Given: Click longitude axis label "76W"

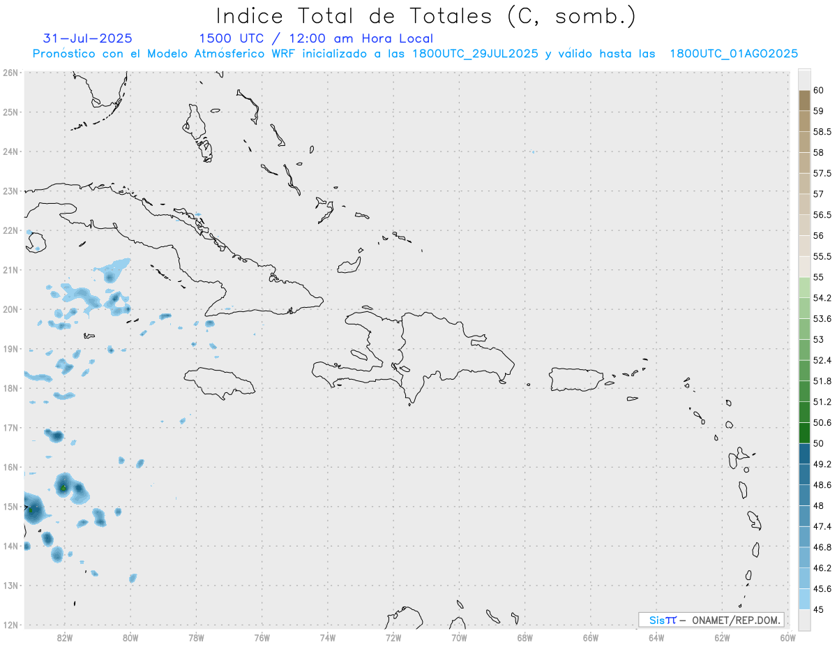Looking at the screenshot, I should click(262, 637).
